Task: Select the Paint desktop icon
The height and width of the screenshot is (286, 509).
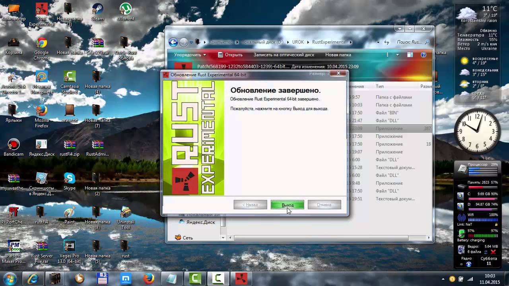Action: (70, 215)
